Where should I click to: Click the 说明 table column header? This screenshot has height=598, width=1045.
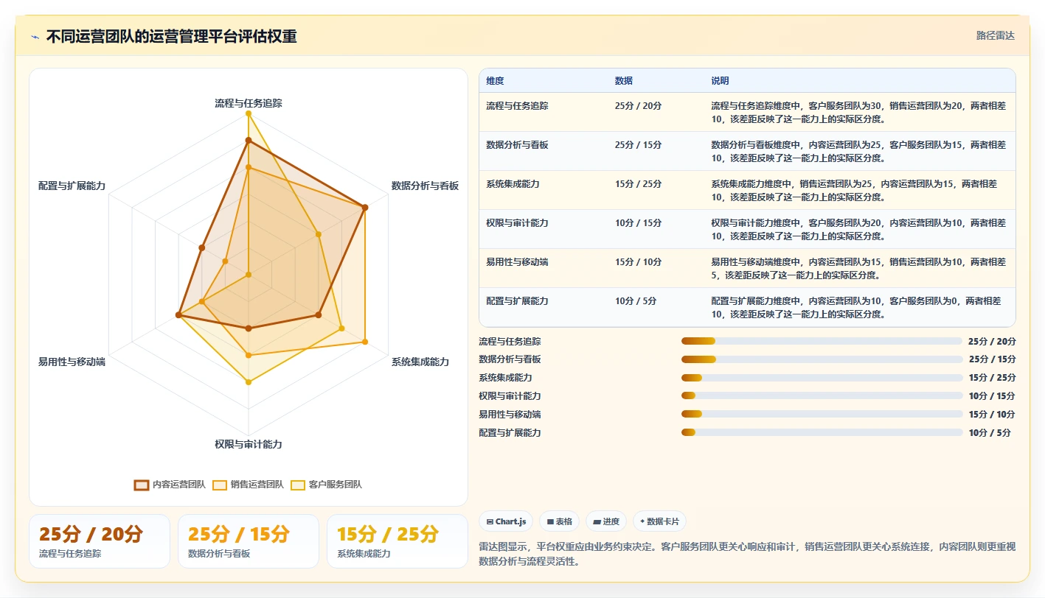(x=720, y=80)
